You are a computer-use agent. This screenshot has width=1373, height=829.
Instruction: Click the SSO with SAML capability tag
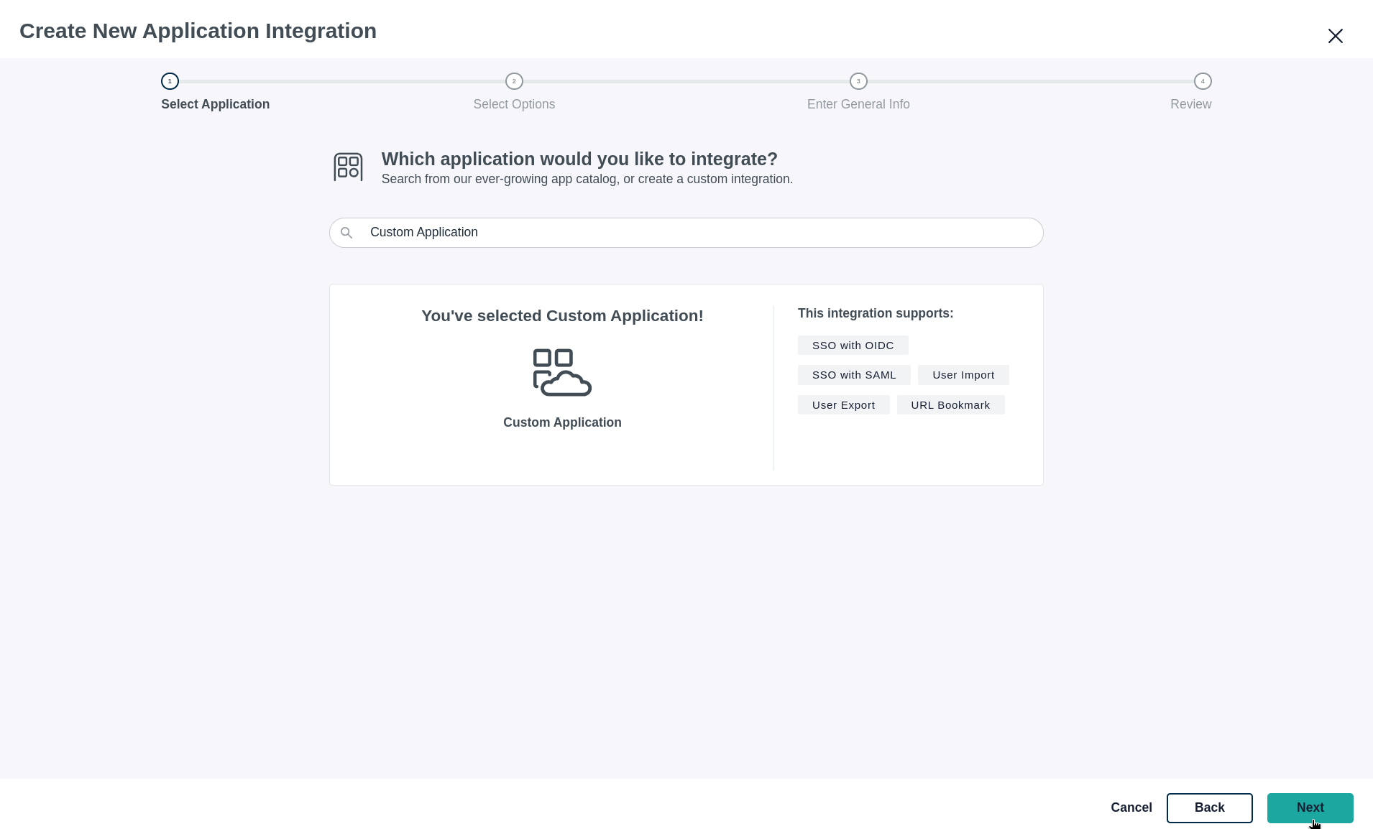[854, 374]
